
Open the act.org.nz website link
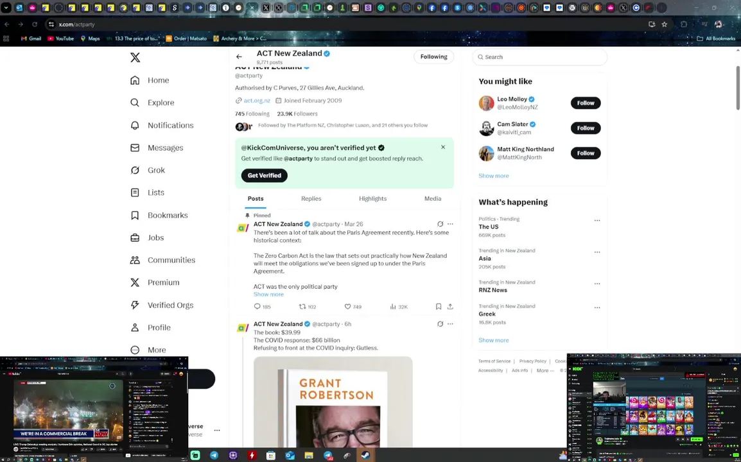coord(257,101)
